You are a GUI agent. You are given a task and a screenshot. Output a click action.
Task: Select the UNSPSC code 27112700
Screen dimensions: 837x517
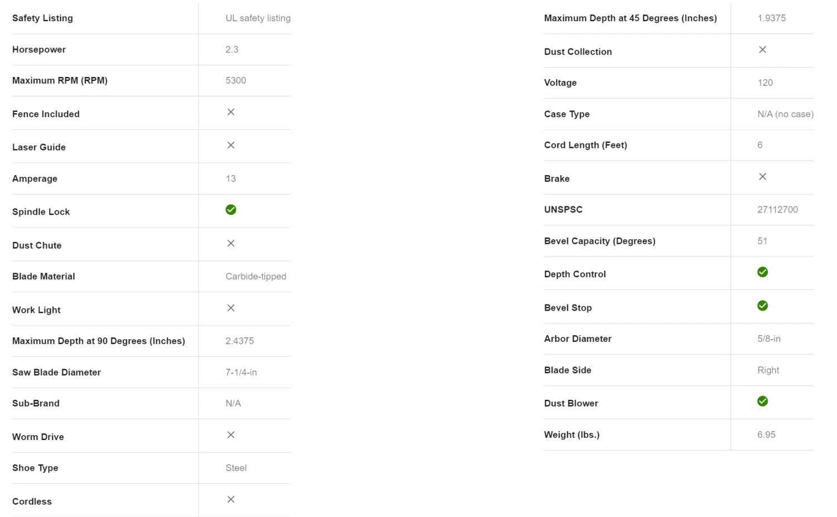pyautogui.click(x=777, y=210)
